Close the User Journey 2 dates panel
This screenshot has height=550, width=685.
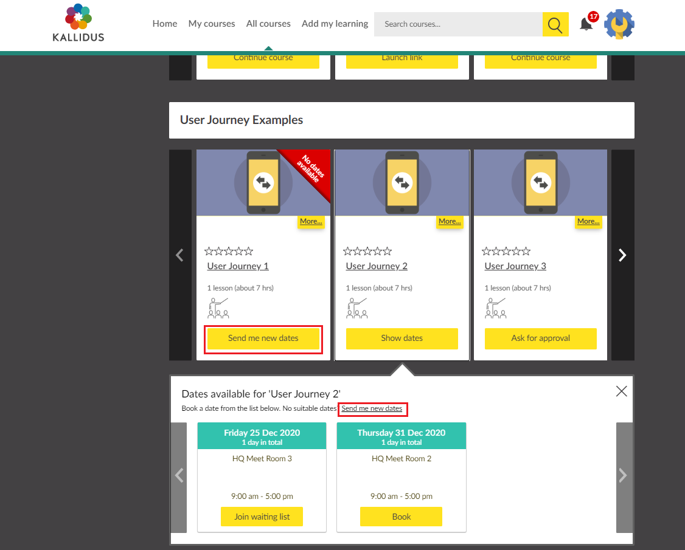(x=621, y=391)
